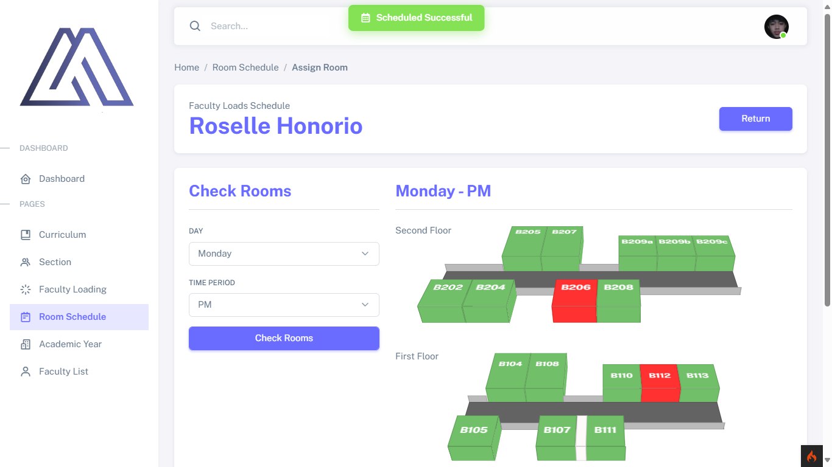
Task: Click the Dashboard home icon in sidebar
Action: click(x=26, y=179)
